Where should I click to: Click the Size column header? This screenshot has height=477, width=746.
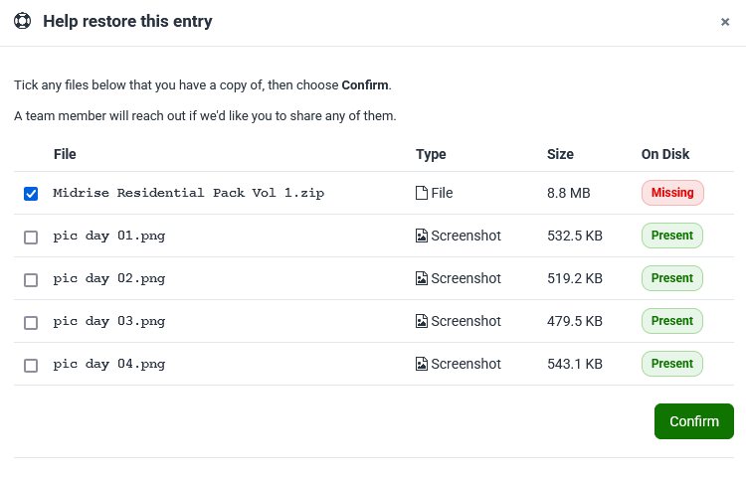[560, 154]
